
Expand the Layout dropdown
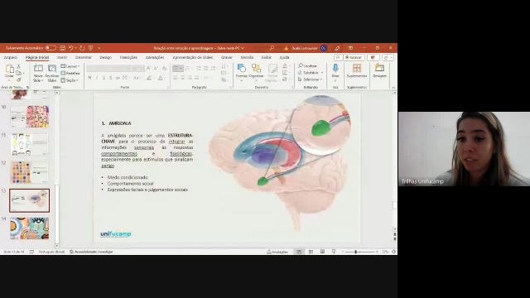[x=70, y=66]
